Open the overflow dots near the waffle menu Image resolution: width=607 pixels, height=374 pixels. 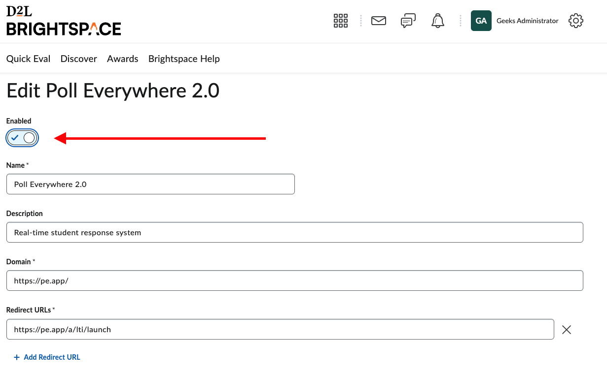(x=360, y=21)
